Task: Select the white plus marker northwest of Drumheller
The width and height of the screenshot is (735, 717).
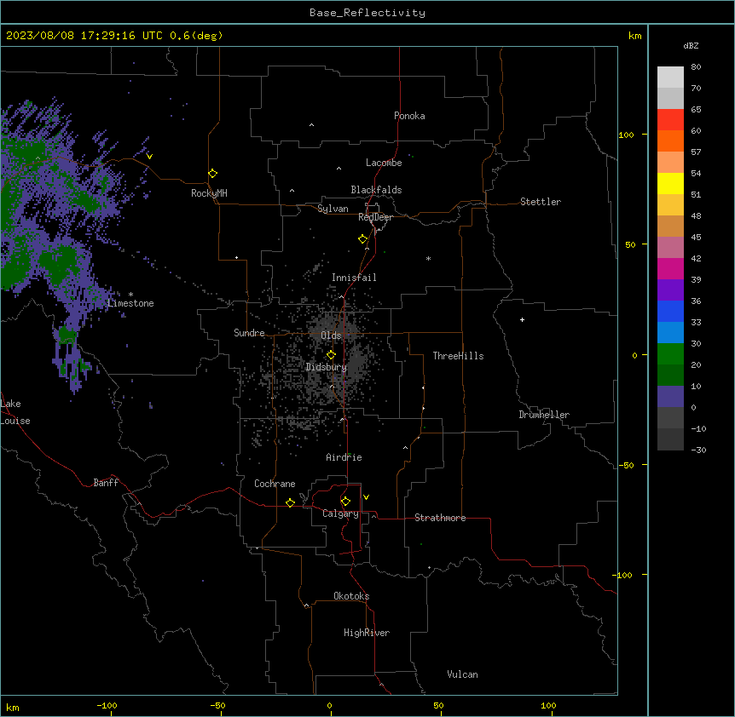Action: click(x=522, y=319)
